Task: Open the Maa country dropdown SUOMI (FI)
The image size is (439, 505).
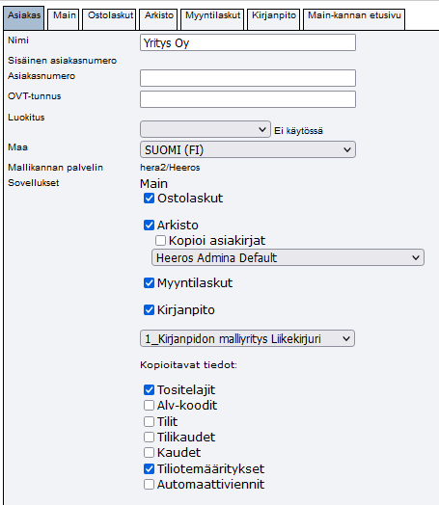Action: click(x=248, y=149)
